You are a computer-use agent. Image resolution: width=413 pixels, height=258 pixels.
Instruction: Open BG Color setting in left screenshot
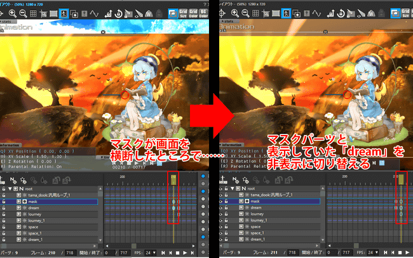[203, 13]
